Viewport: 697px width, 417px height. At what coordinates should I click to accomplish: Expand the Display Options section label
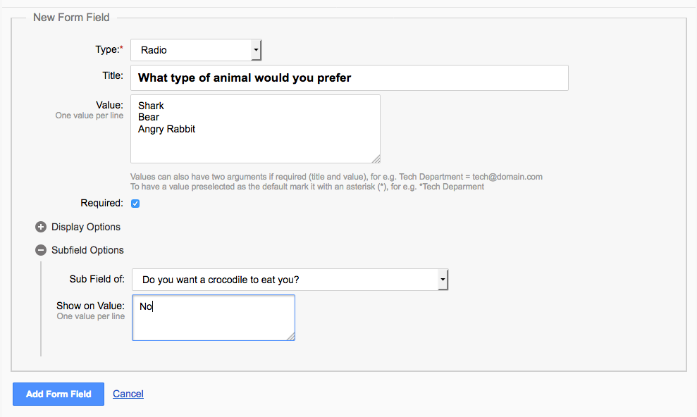click(x=86, y=228)
